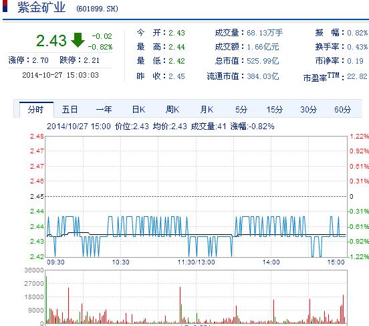Switch to the 日K chart tab
The height and width of the screenshot is (326, 369).
pyautogui.click(x=138, y=110)
